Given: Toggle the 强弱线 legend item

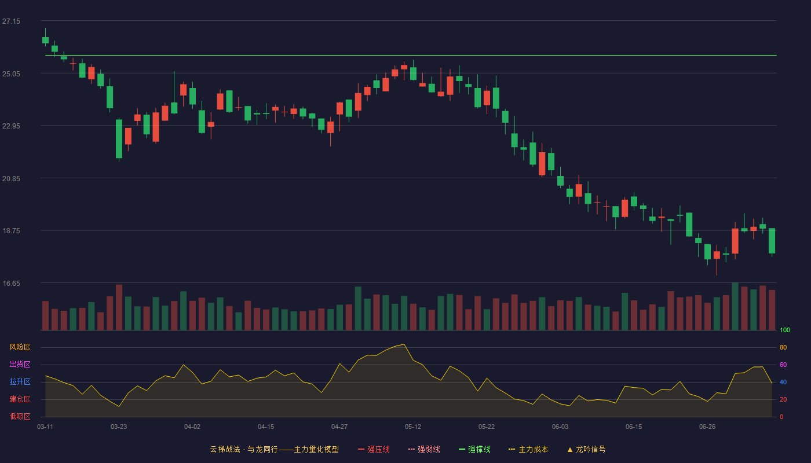Looking at the screenshot, I should pos(424,449).
